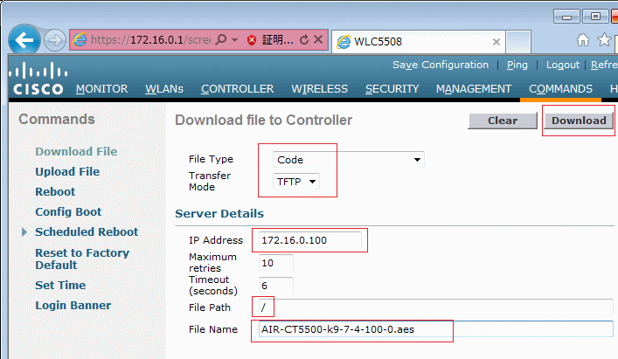Viewport: 618px width, 359px height.
Task: Click the Save Configuration link
Action: click(441, 65)
